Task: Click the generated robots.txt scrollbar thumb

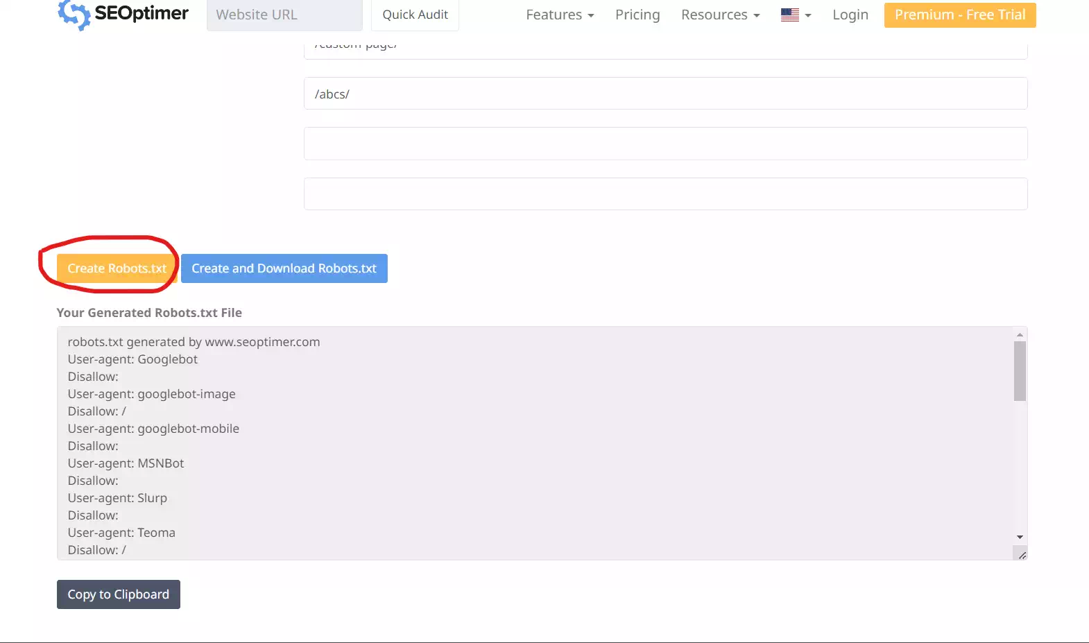Action: [x=1020, y=371]
